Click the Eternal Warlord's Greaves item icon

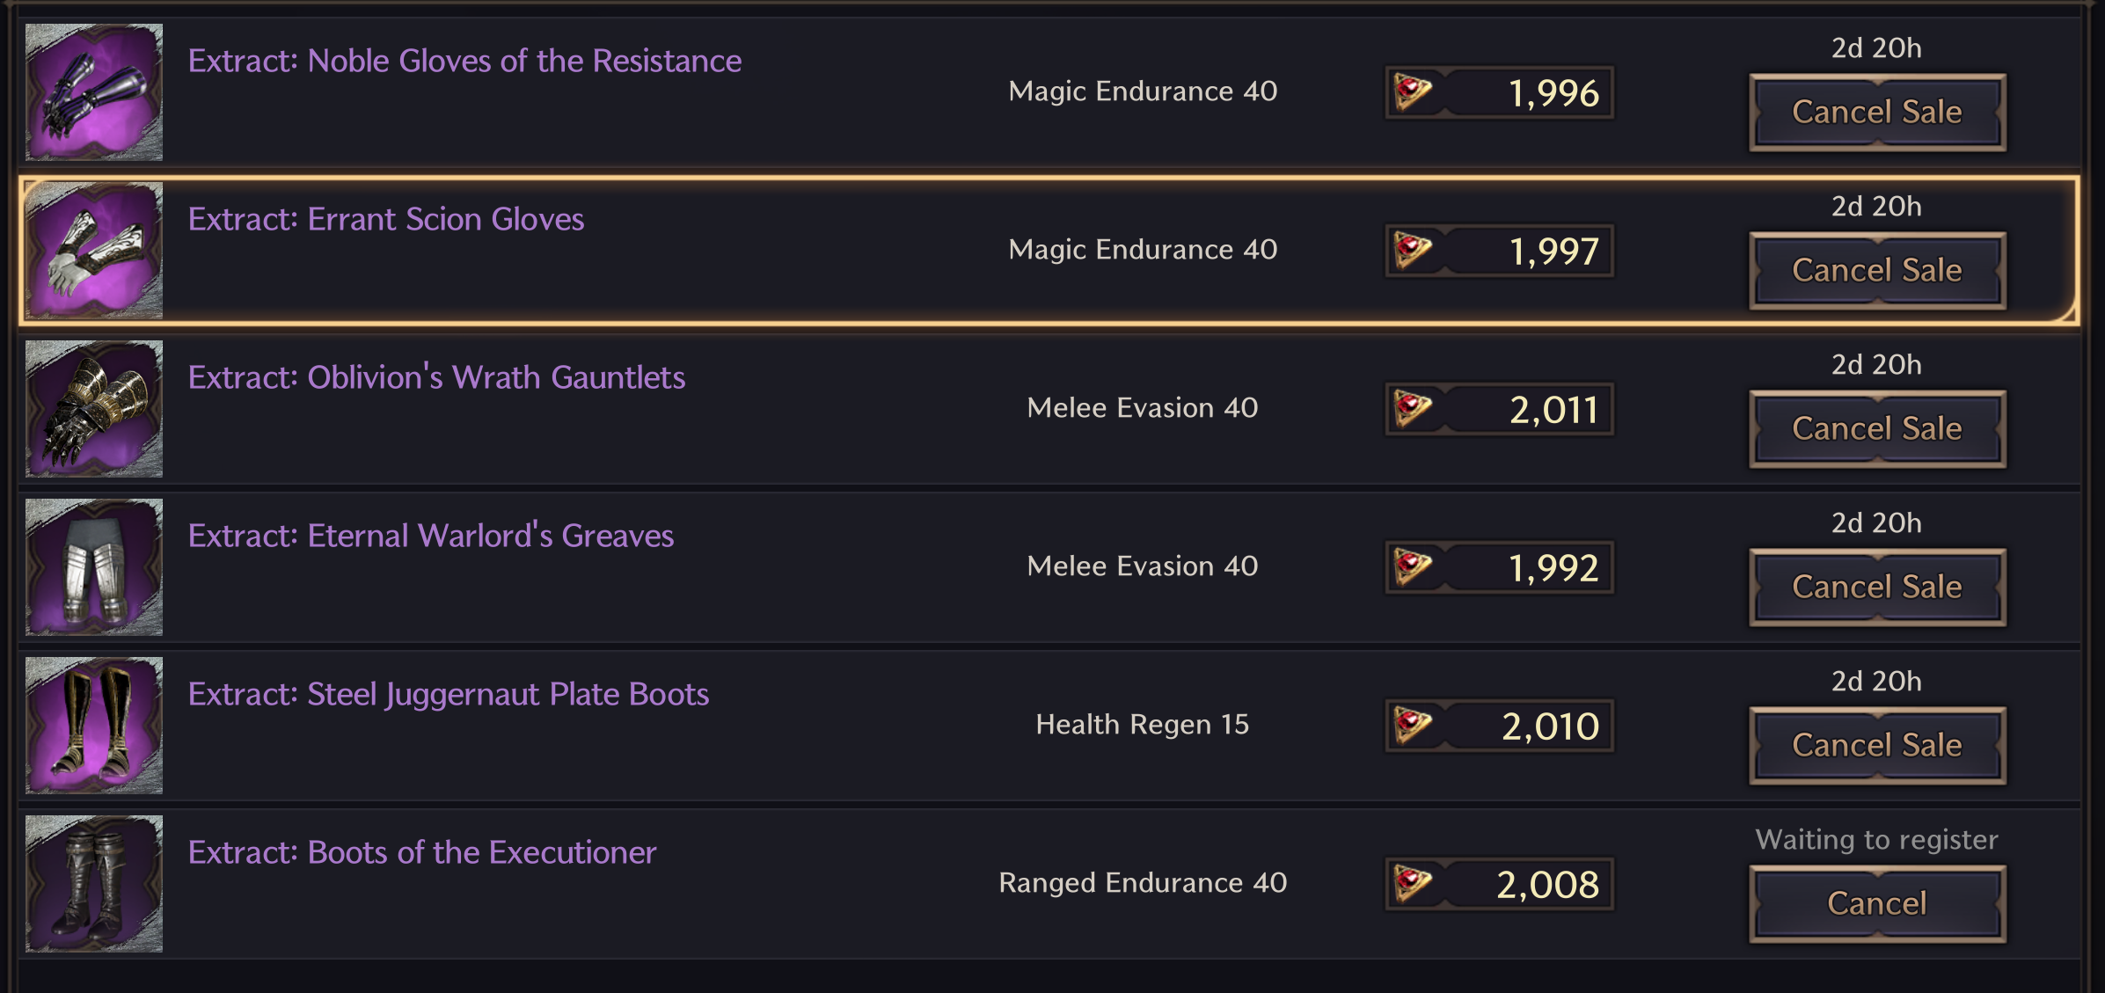tap(94, 567)
